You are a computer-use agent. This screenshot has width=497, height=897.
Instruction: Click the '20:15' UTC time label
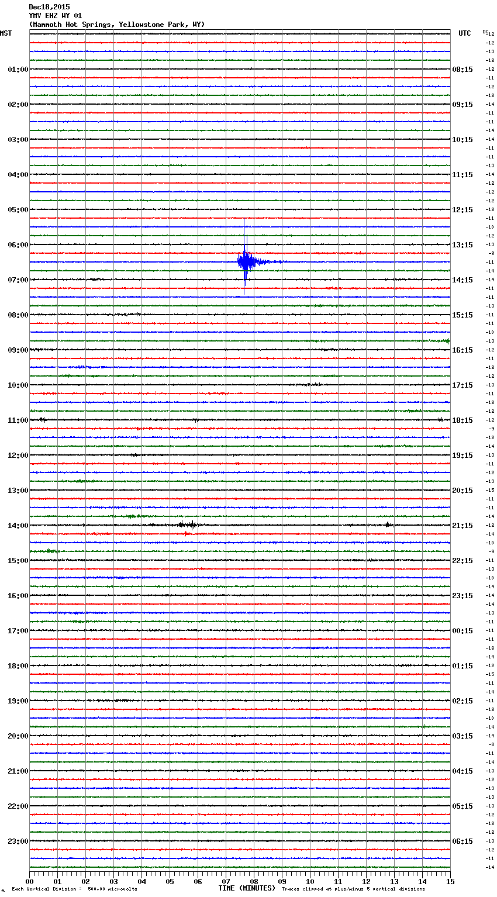tap(463, 491)
